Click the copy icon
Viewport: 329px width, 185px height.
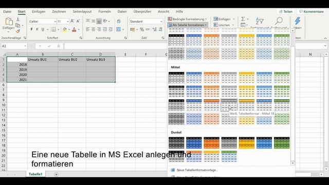(x=18, y=25)
